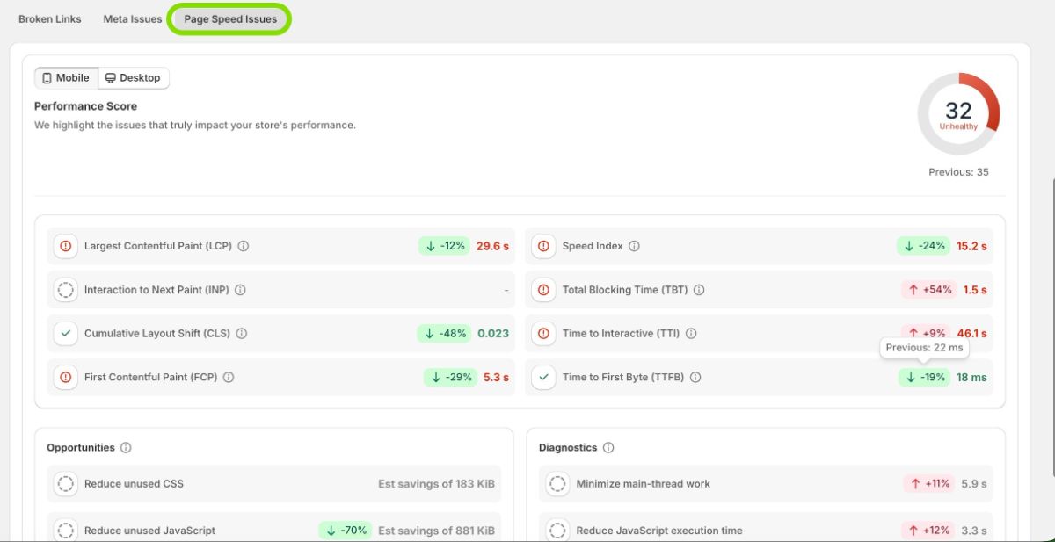Click info icon next to Diagnostics heading
The height and width of the screenshot is (542, 1055).
pyautogui.click(x=608, y=448)
